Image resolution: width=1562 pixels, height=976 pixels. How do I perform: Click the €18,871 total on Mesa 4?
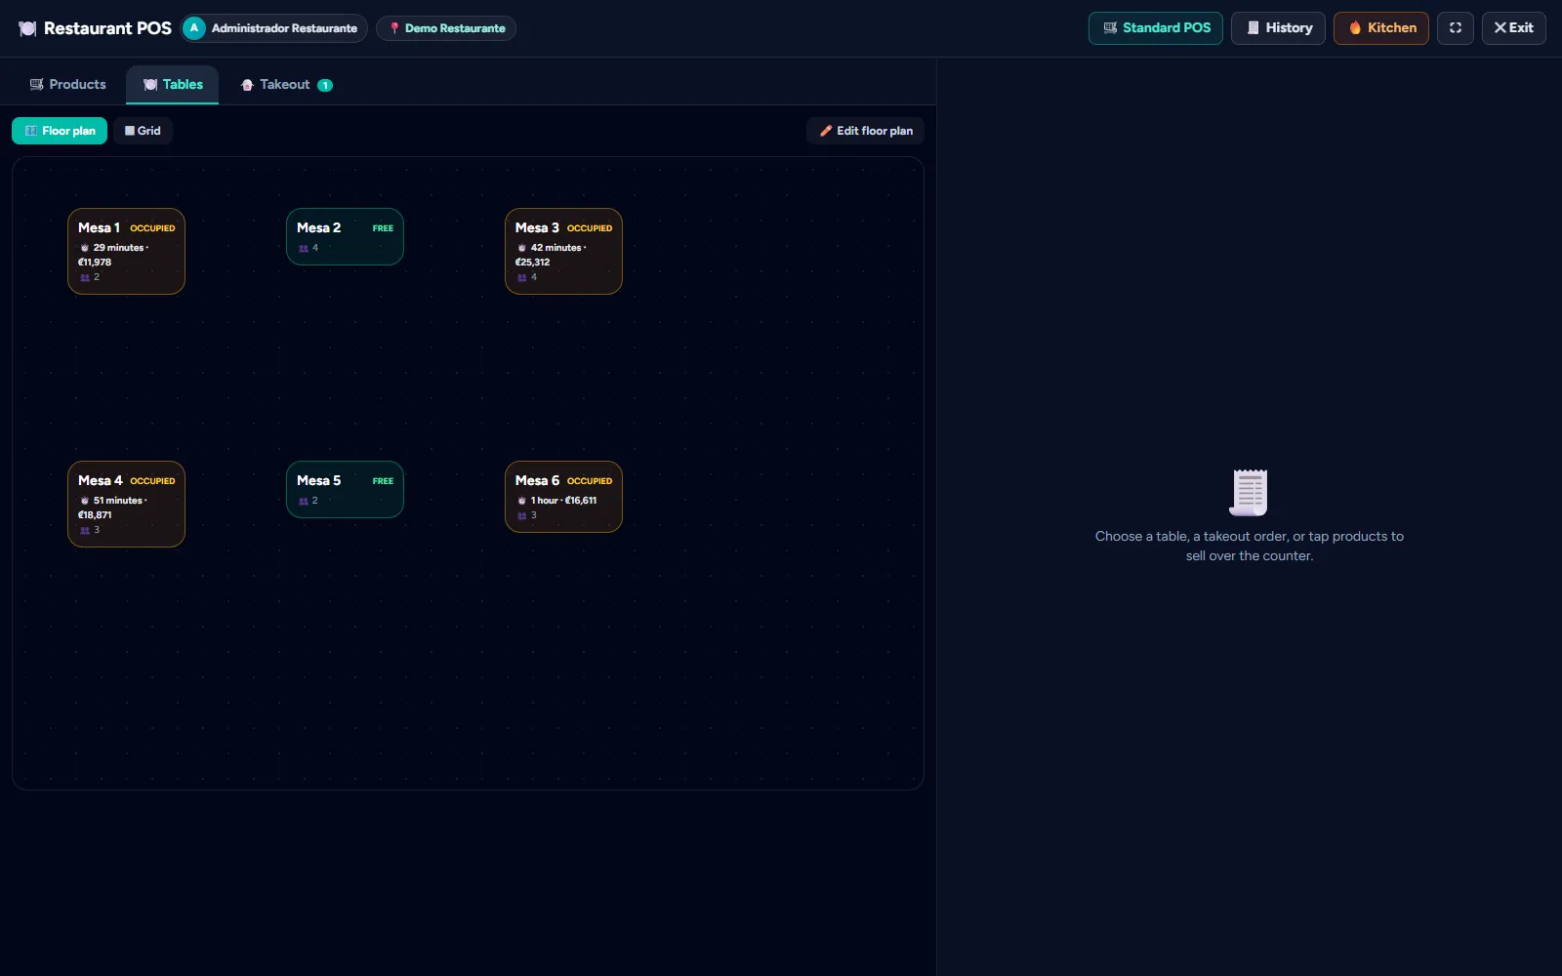95,515
